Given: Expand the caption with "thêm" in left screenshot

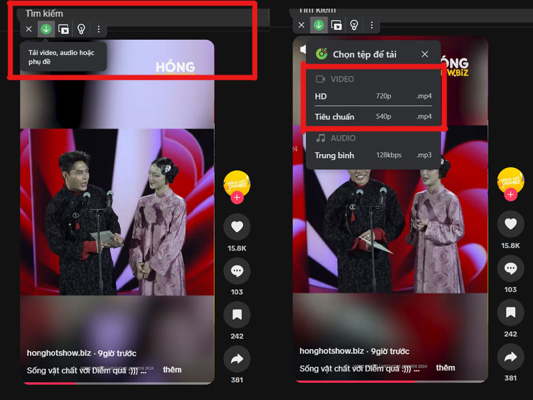Looking at the screenshot, I should coord(172,369).
